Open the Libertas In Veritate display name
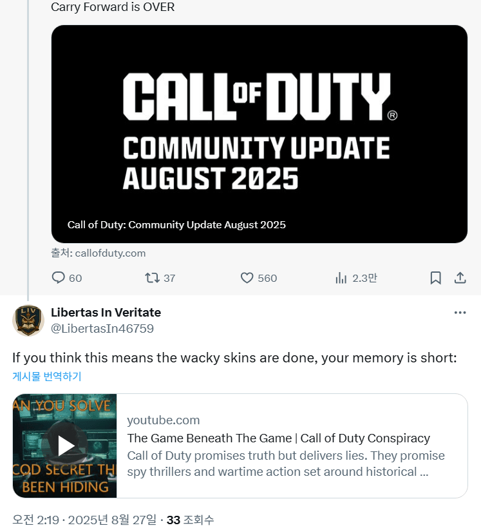481x530 pixels. (x=106, y=312)
